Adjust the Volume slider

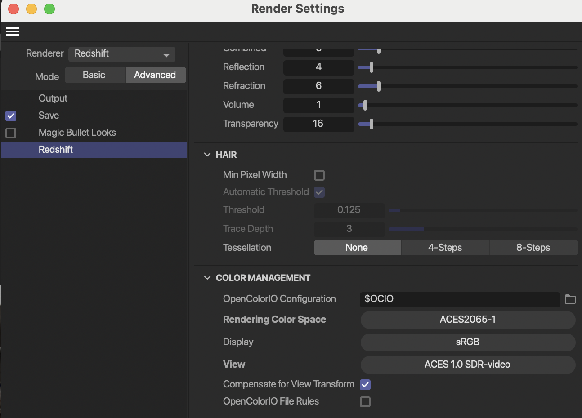(365, 105)
